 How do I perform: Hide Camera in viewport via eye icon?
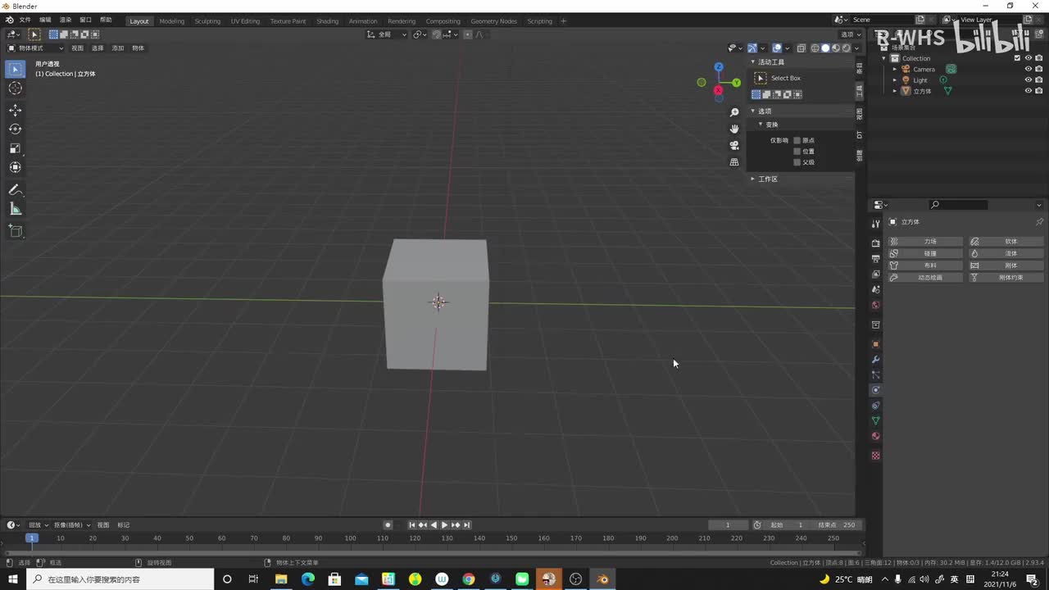click(x=1029, y=69)
